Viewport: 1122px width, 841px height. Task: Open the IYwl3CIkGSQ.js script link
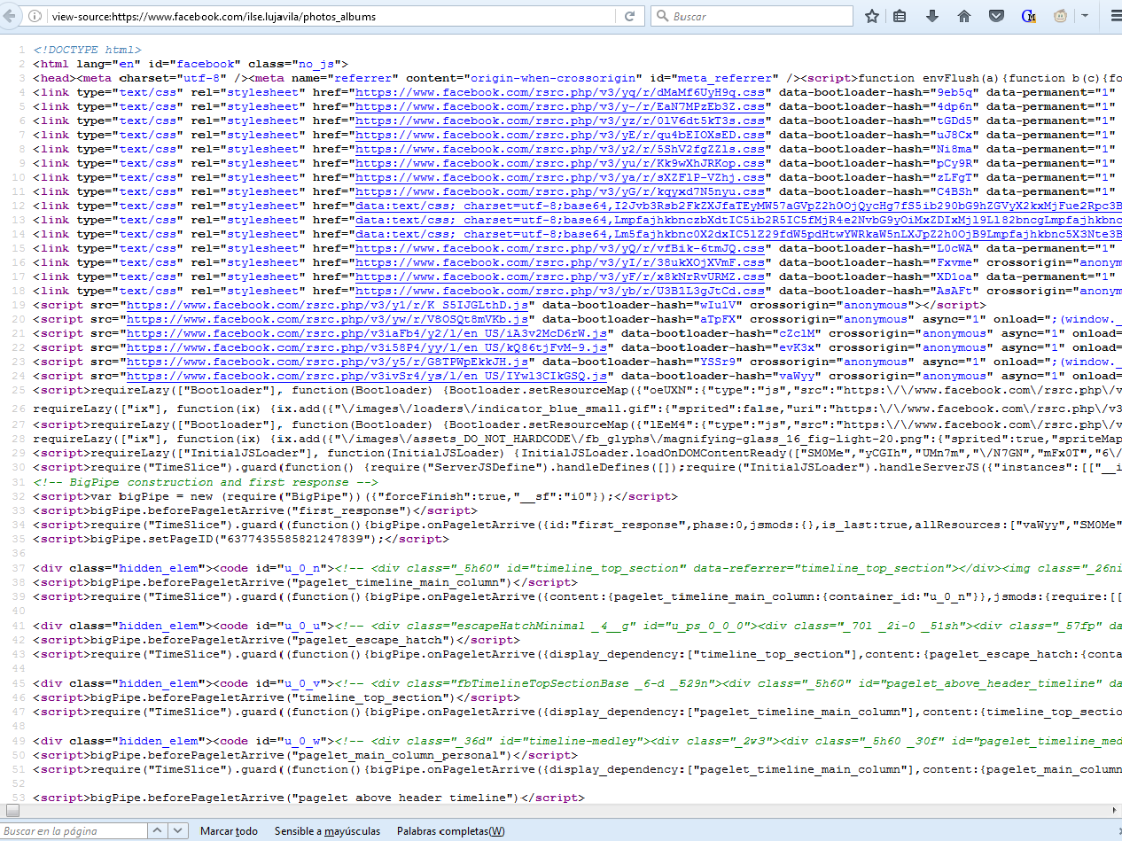(x=366, y=376)
